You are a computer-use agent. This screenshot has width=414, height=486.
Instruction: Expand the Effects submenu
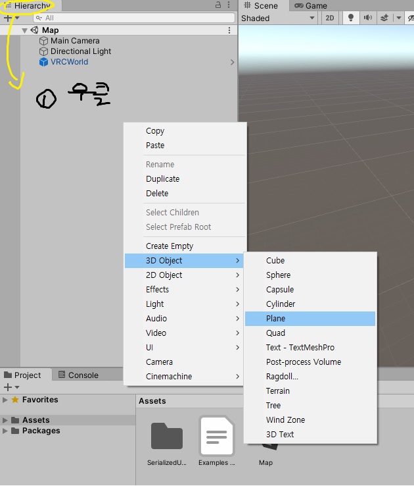(184, 290)
